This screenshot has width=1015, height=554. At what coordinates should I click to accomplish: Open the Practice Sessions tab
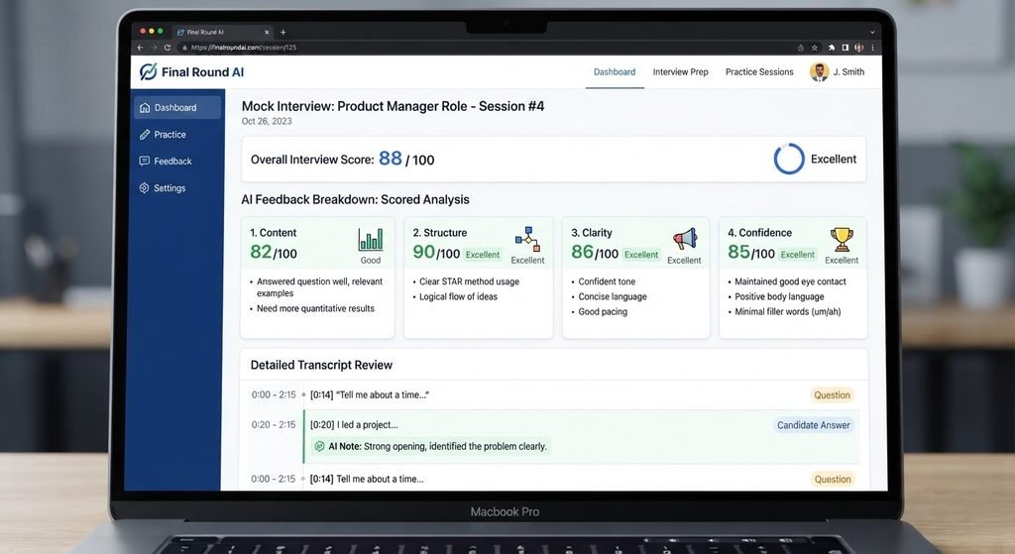(759, 71)
